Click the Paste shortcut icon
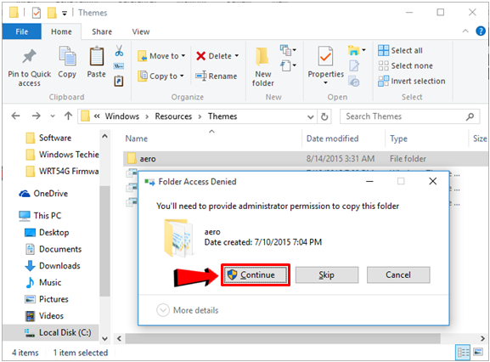 click(x=119, y=81)
